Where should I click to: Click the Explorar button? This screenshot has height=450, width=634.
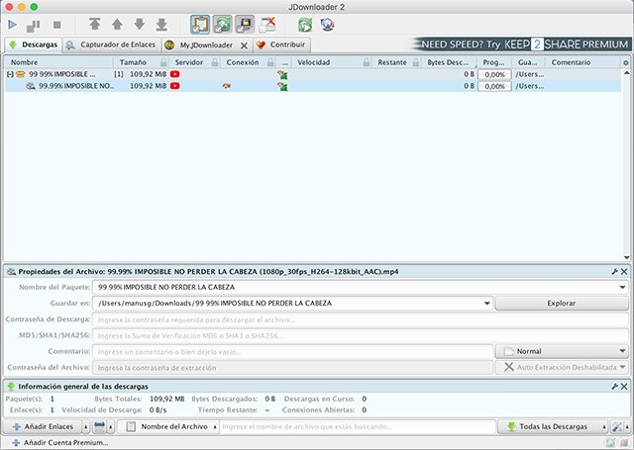coord(562,303)
